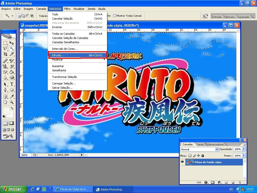
Task: Choose the Hand tool
Action: click(5, 102)
